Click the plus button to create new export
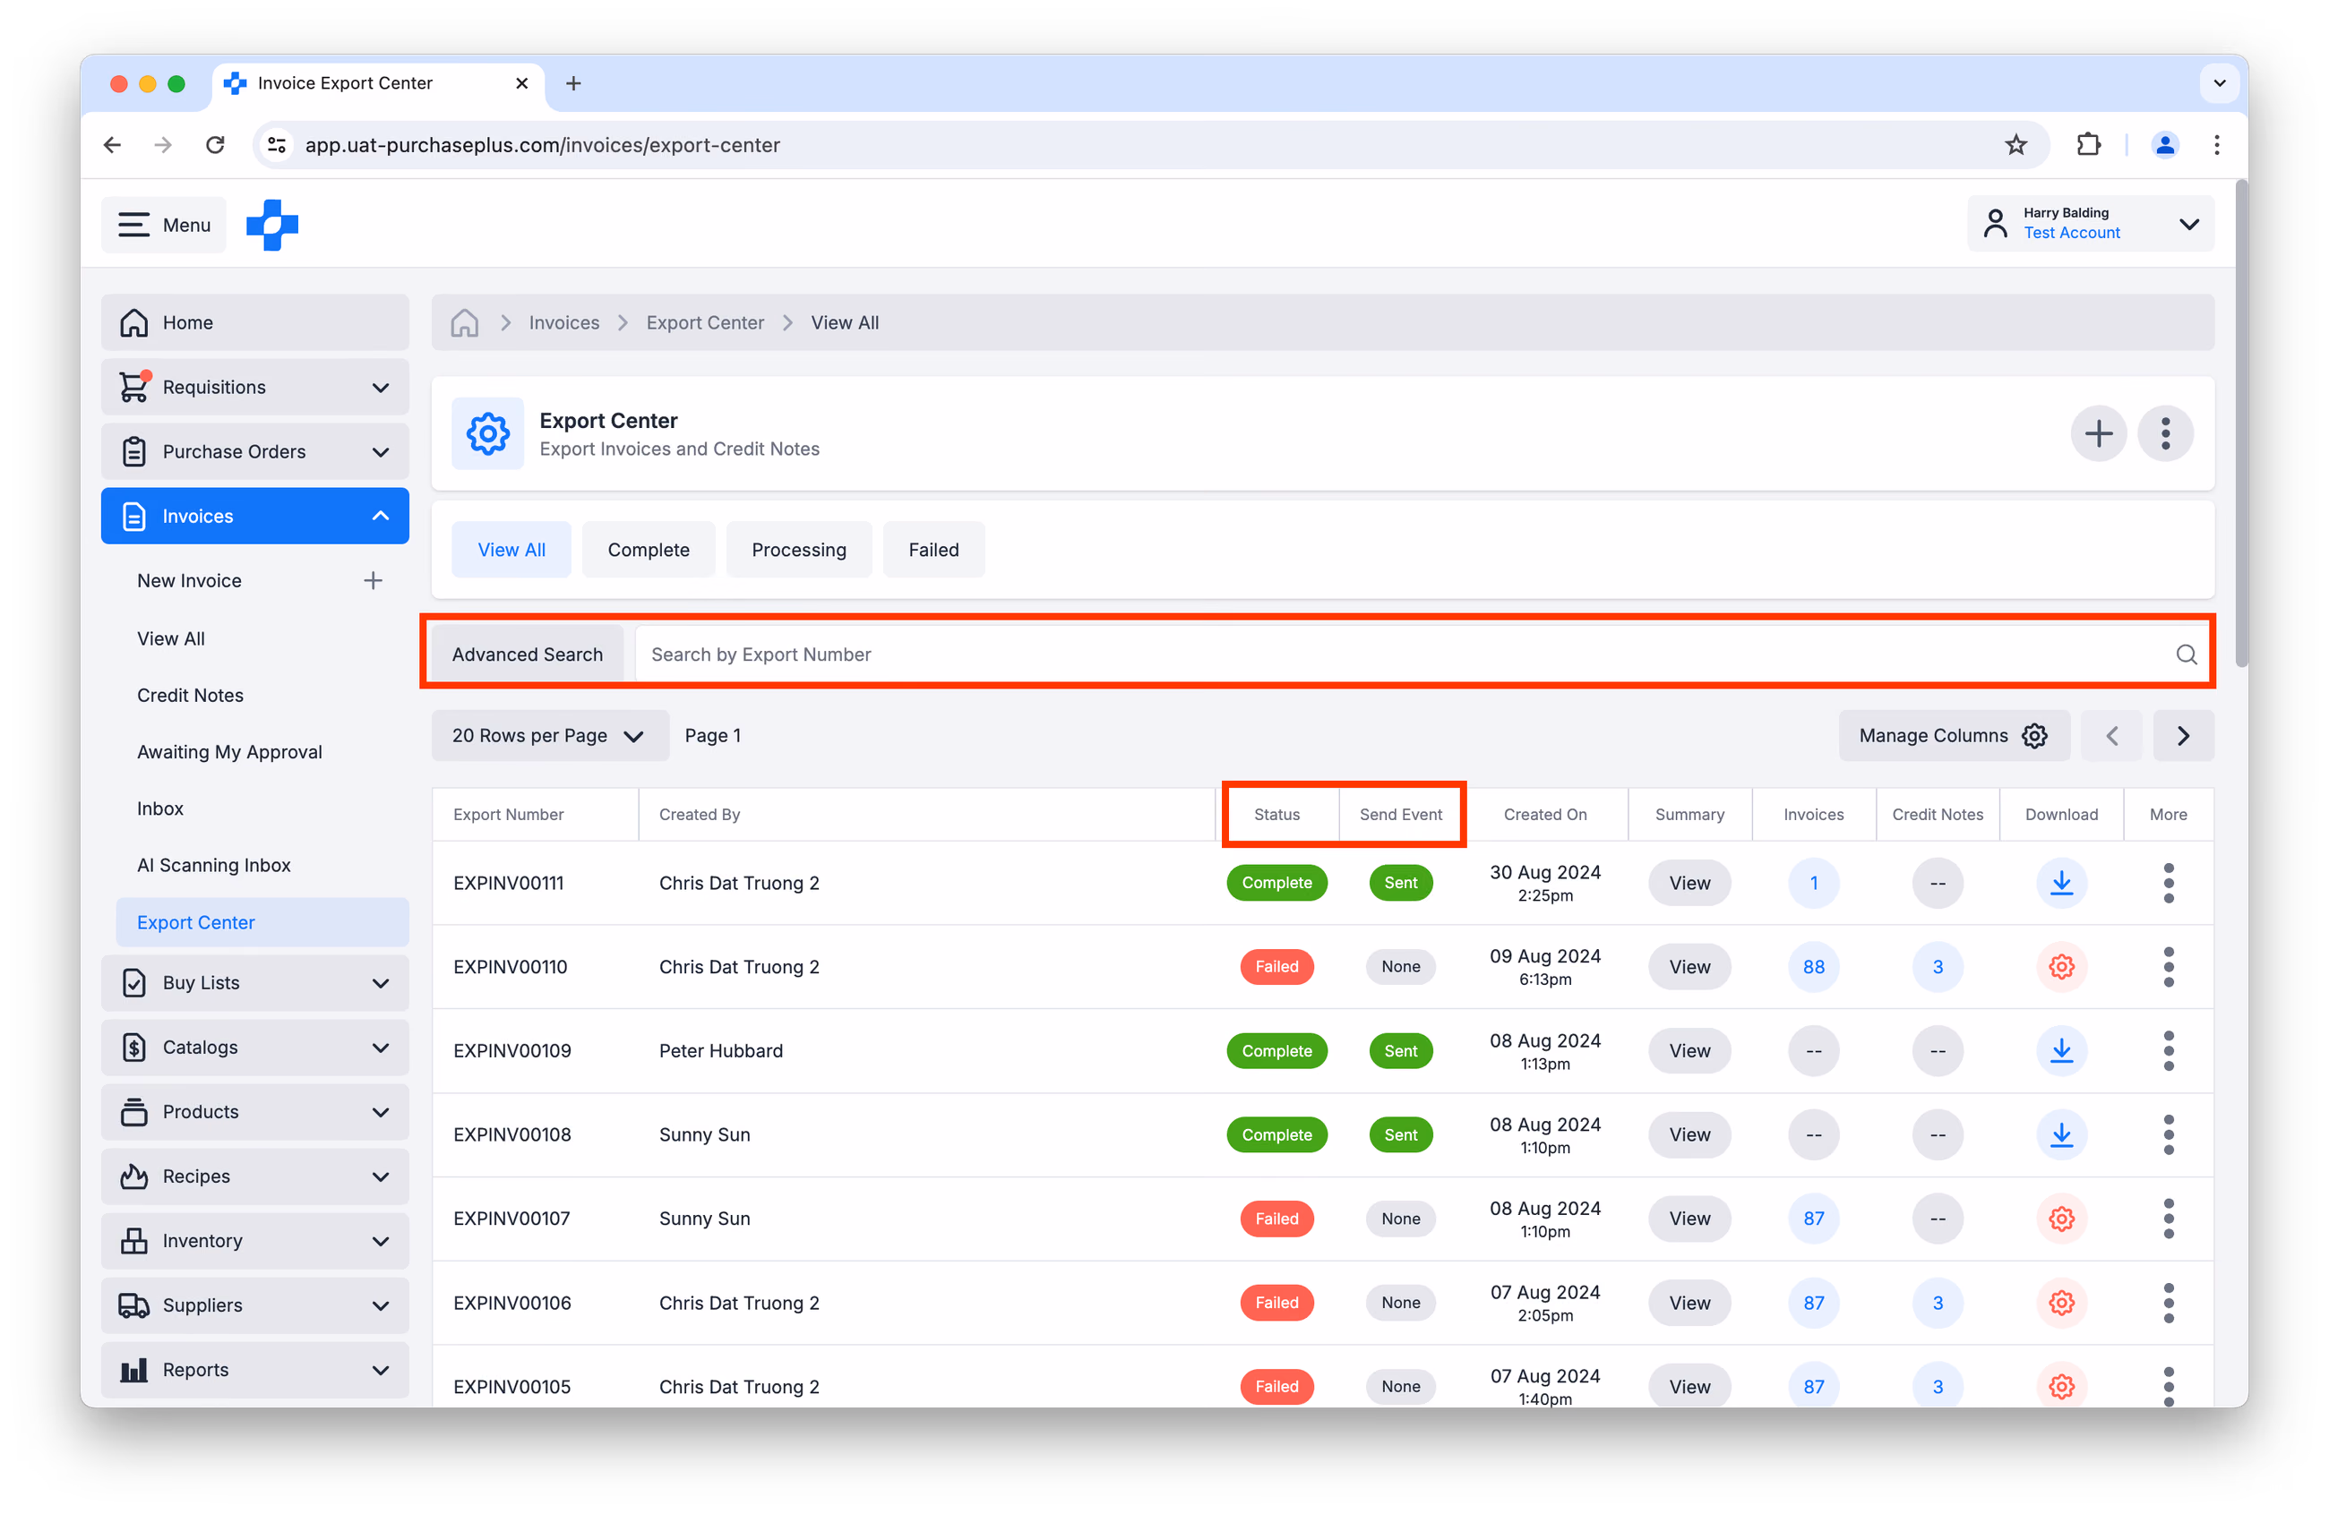Screen dimensions: 2329x1514 coord(2098,433)
